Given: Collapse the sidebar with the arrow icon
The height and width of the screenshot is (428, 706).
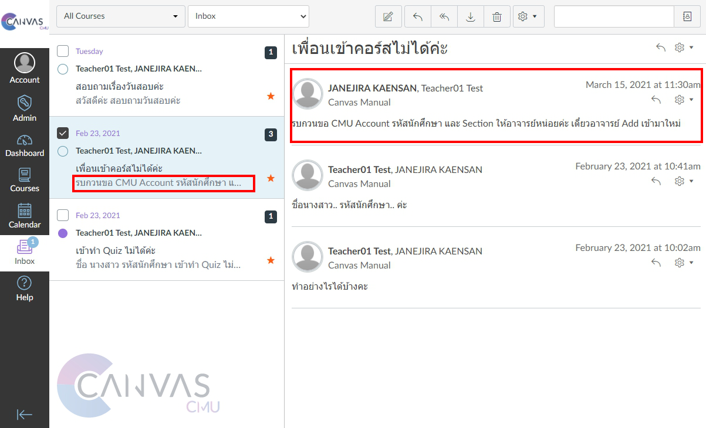Looking at the screenshot, I should tap(24, 415).
